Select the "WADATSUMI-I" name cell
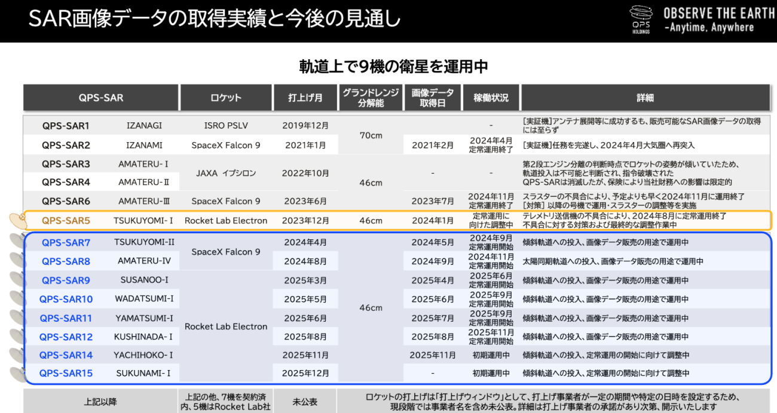 pos(144,298)
